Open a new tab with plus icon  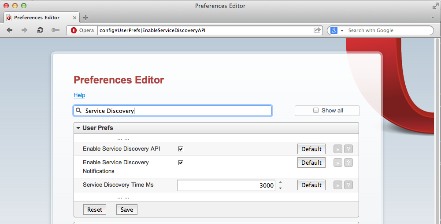click(x=86, y=18)
